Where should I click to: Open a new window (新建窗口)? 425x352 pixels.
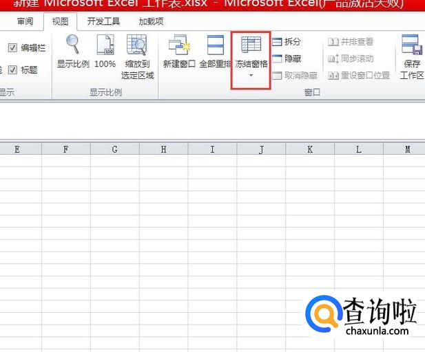[x=179, y=52]
